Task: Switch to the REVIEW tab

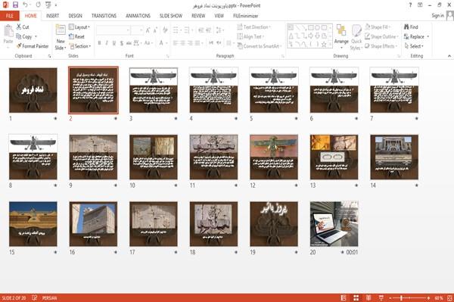Action: [x=198, y=16]
